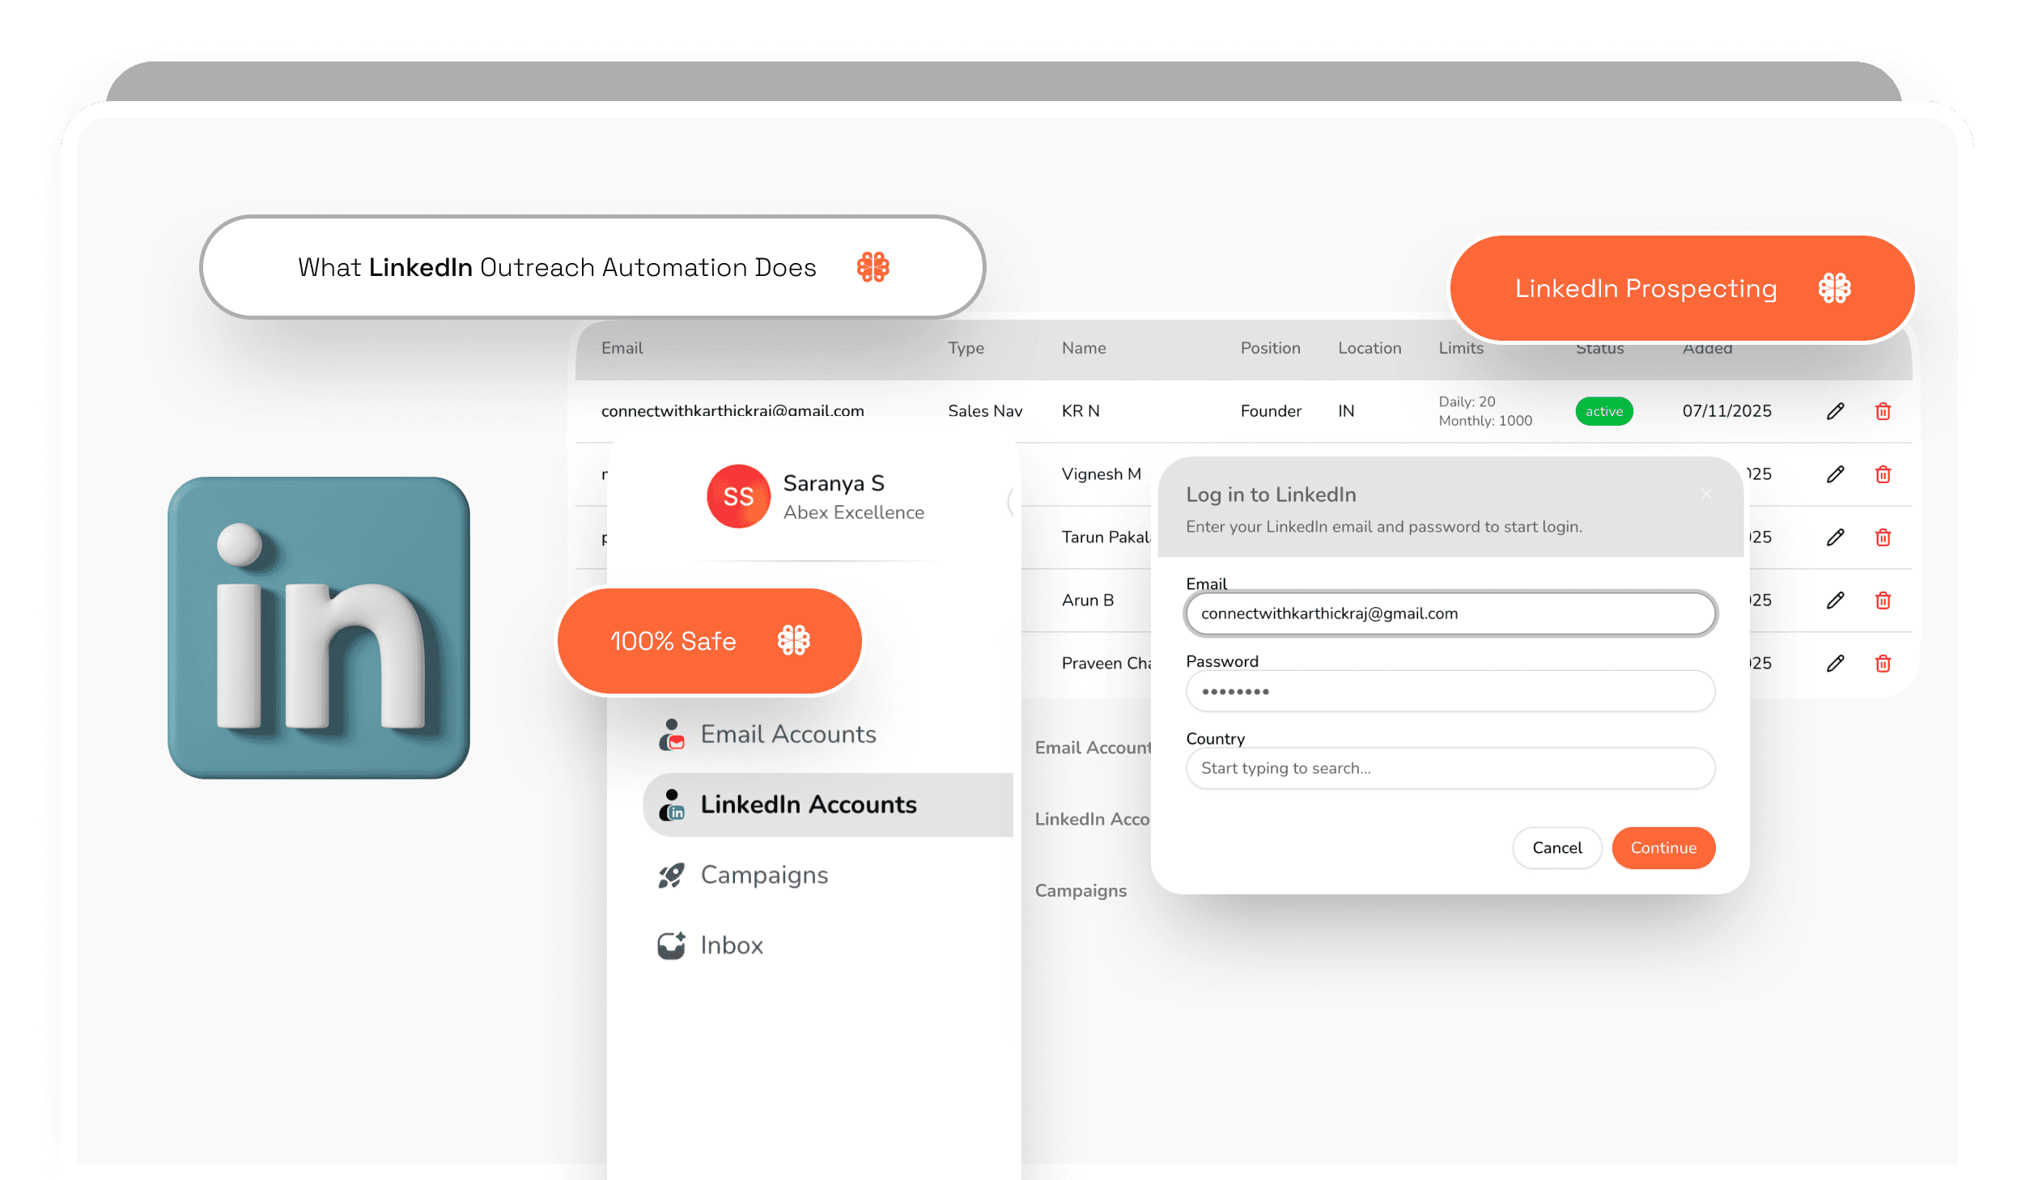Viewport: 2034px width, 1180px height.
Task: Click the SS avatar for Saranya S
Action: point(738,496)
